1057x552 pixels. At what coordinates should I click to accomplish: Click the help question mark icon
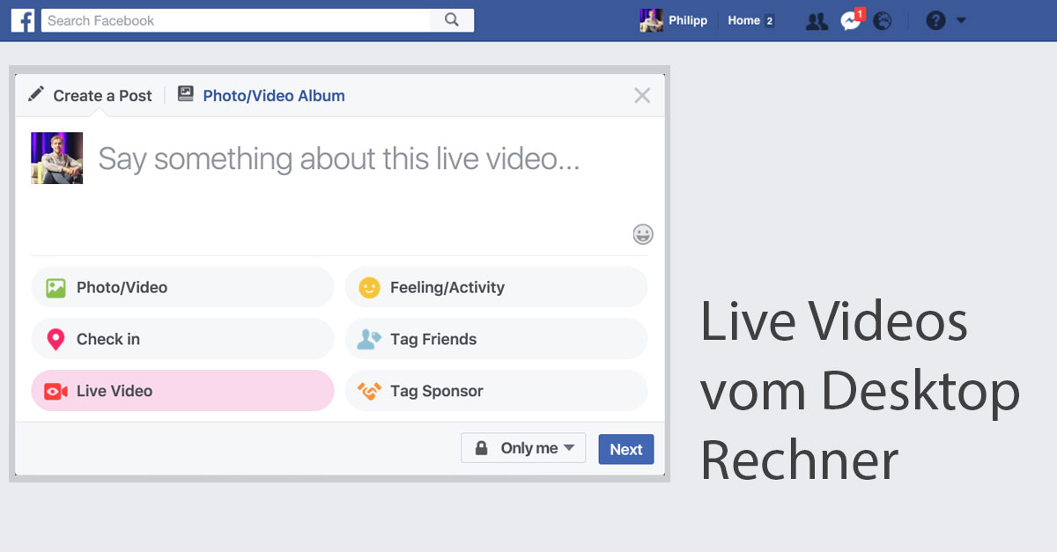[935, 21]
